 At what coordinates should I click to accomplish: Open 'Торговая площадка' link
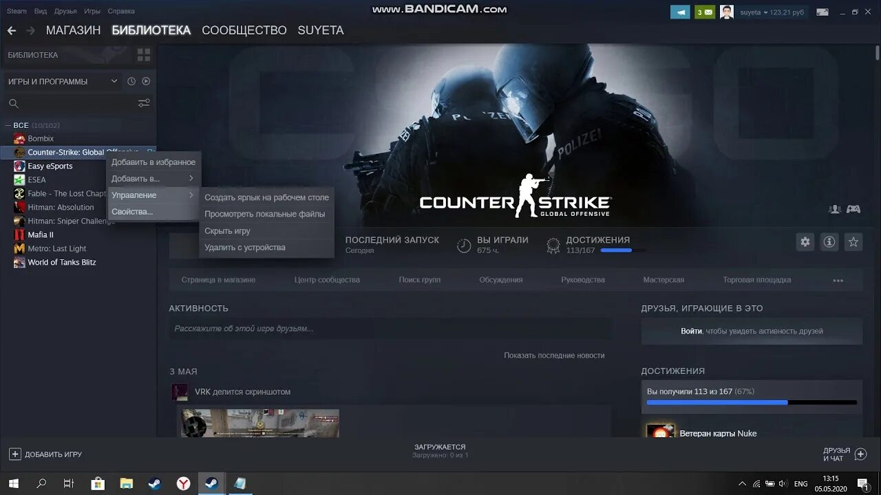(757, 280)
